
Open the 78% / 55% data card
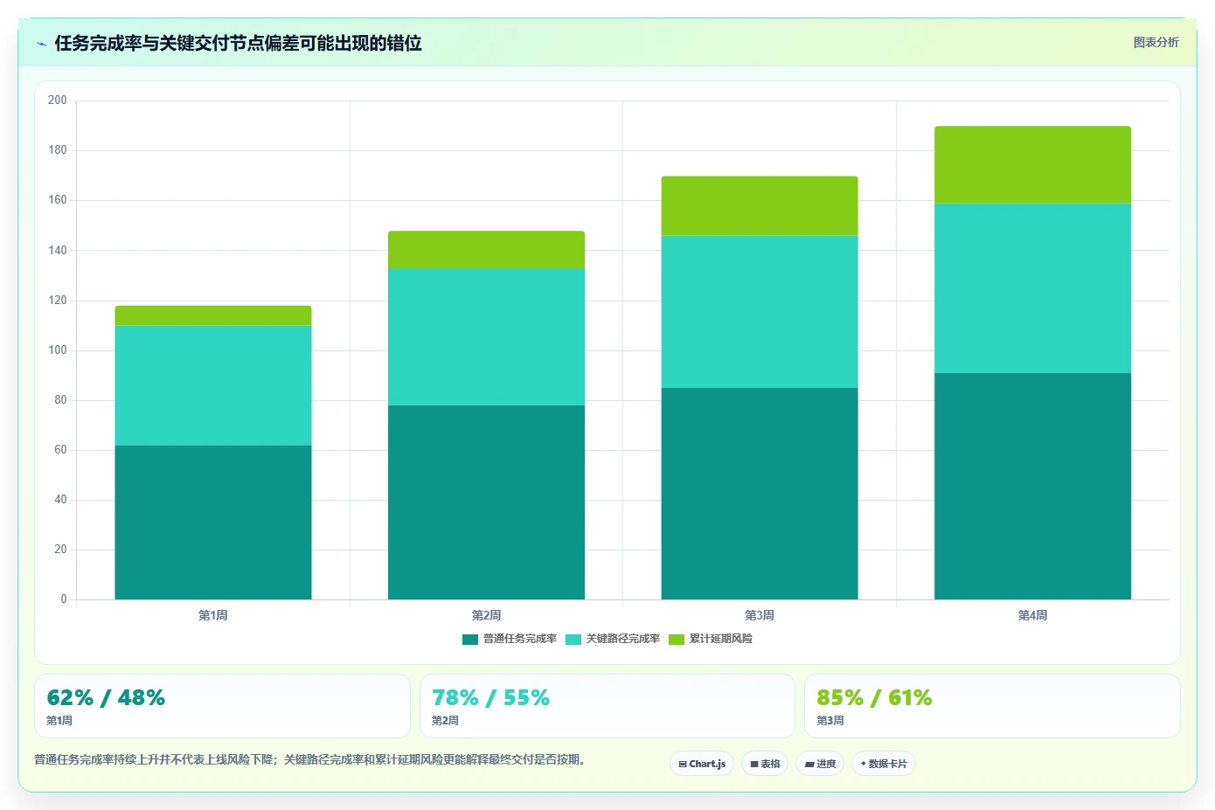[x=607, y=706]
